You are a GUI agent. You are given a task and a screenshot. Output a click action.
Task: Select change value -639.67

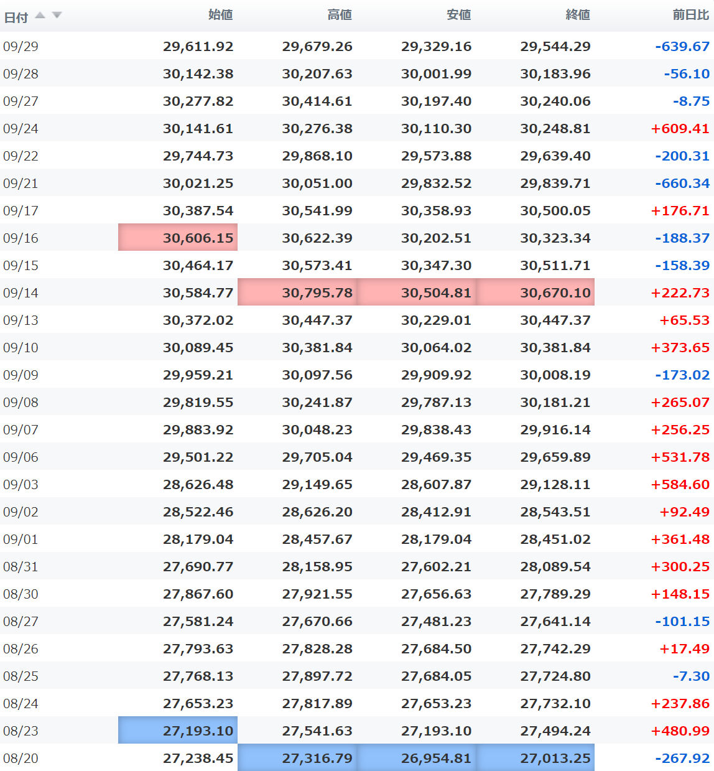point(682,46)
